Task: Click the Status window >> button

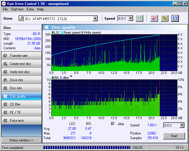Action: click(21, 140)
